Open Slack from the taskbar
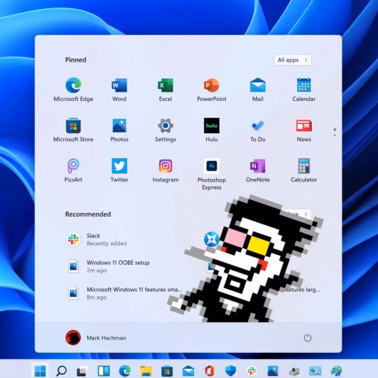This screenshot has width=378, height=378. point(251,371)
